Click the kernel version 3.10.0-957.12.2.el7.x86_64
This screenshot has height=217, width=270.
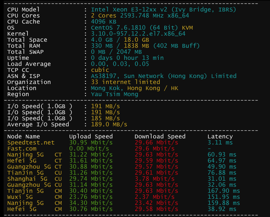tap(138, 34)
